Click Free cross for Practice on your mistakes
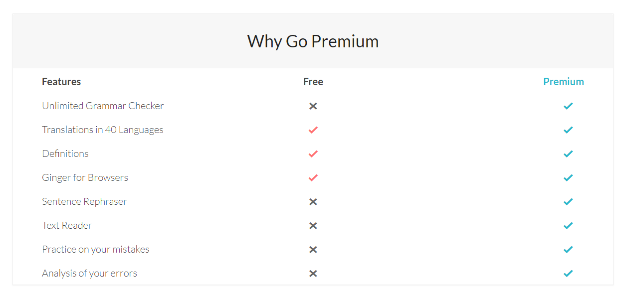 (x=313, y=250)
